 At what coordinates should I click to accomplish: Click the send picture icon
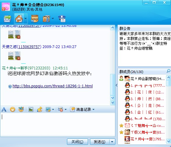(x=31, y=109)
